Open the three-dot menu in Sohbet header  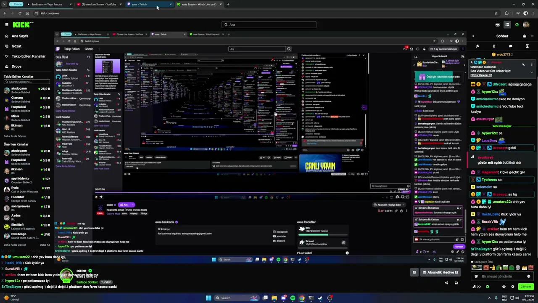tap(532, 36)
